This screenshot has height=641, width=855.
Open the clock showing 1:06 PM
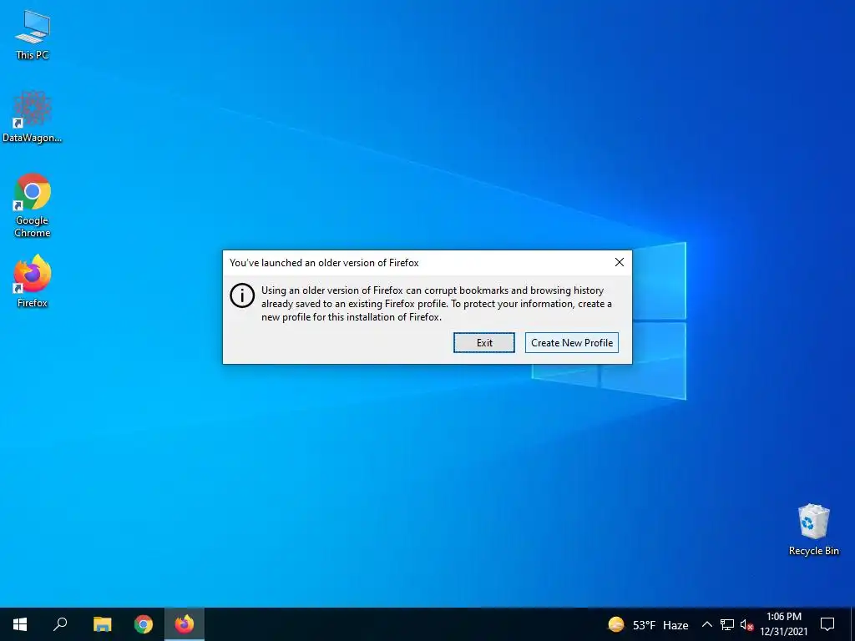783,624
